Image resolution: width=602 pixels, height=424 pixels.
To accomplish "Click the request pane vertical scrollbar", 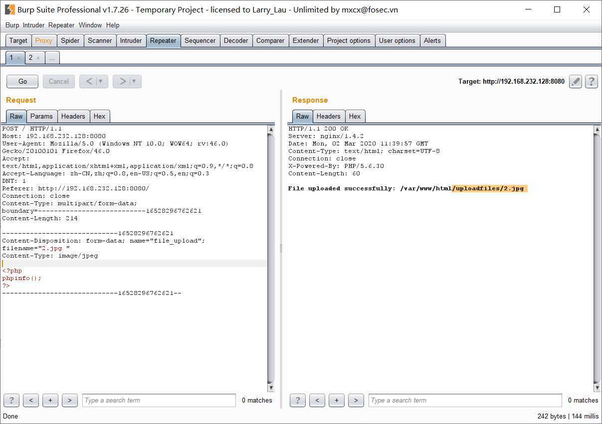I will [x=271, y=258].
